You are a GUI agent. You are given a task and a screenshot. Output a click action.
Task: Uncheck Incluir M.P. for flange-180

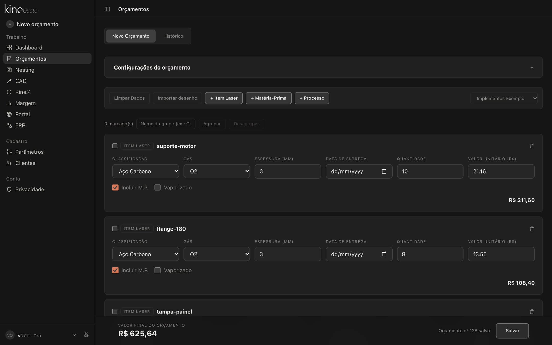(x=115, y=270)
